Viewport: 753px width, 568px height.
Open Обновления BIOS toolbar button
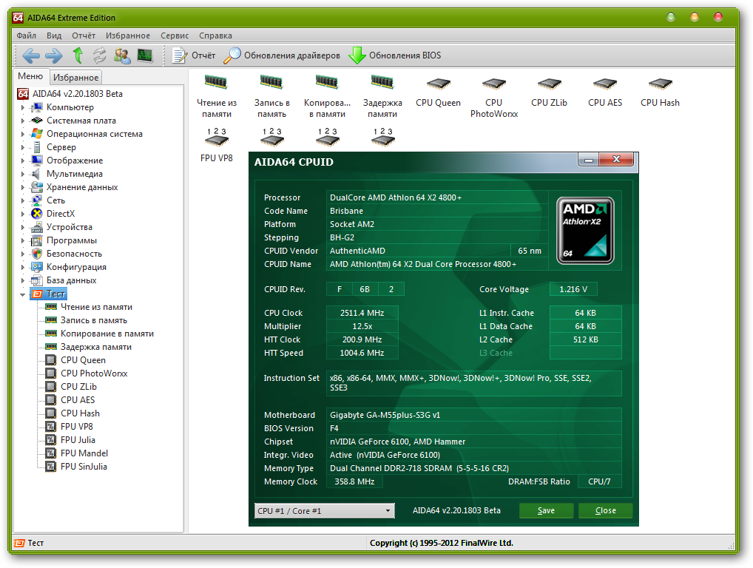pos(394,55)
